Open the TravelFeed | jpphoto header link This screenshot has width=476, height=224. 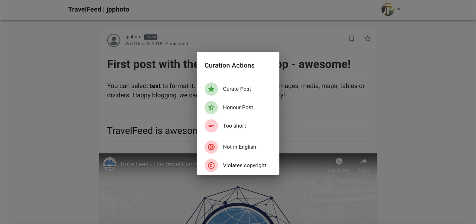click(x=99, y=9)
